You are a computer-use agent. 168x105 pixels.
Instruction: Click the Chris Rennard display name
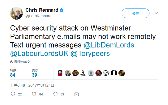[42, 10]
